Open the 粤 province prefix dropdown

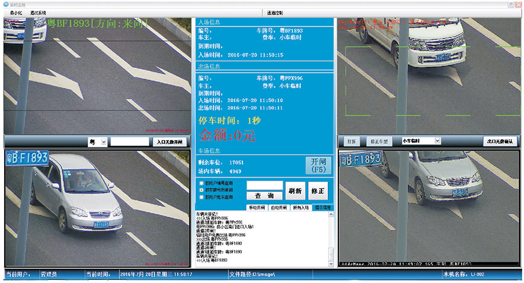click(104, 142)
